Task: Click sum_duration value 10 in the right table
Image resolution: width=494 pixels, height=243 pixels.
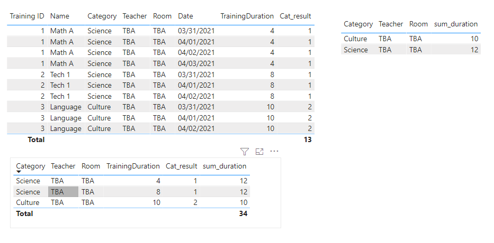Action: 474,39
